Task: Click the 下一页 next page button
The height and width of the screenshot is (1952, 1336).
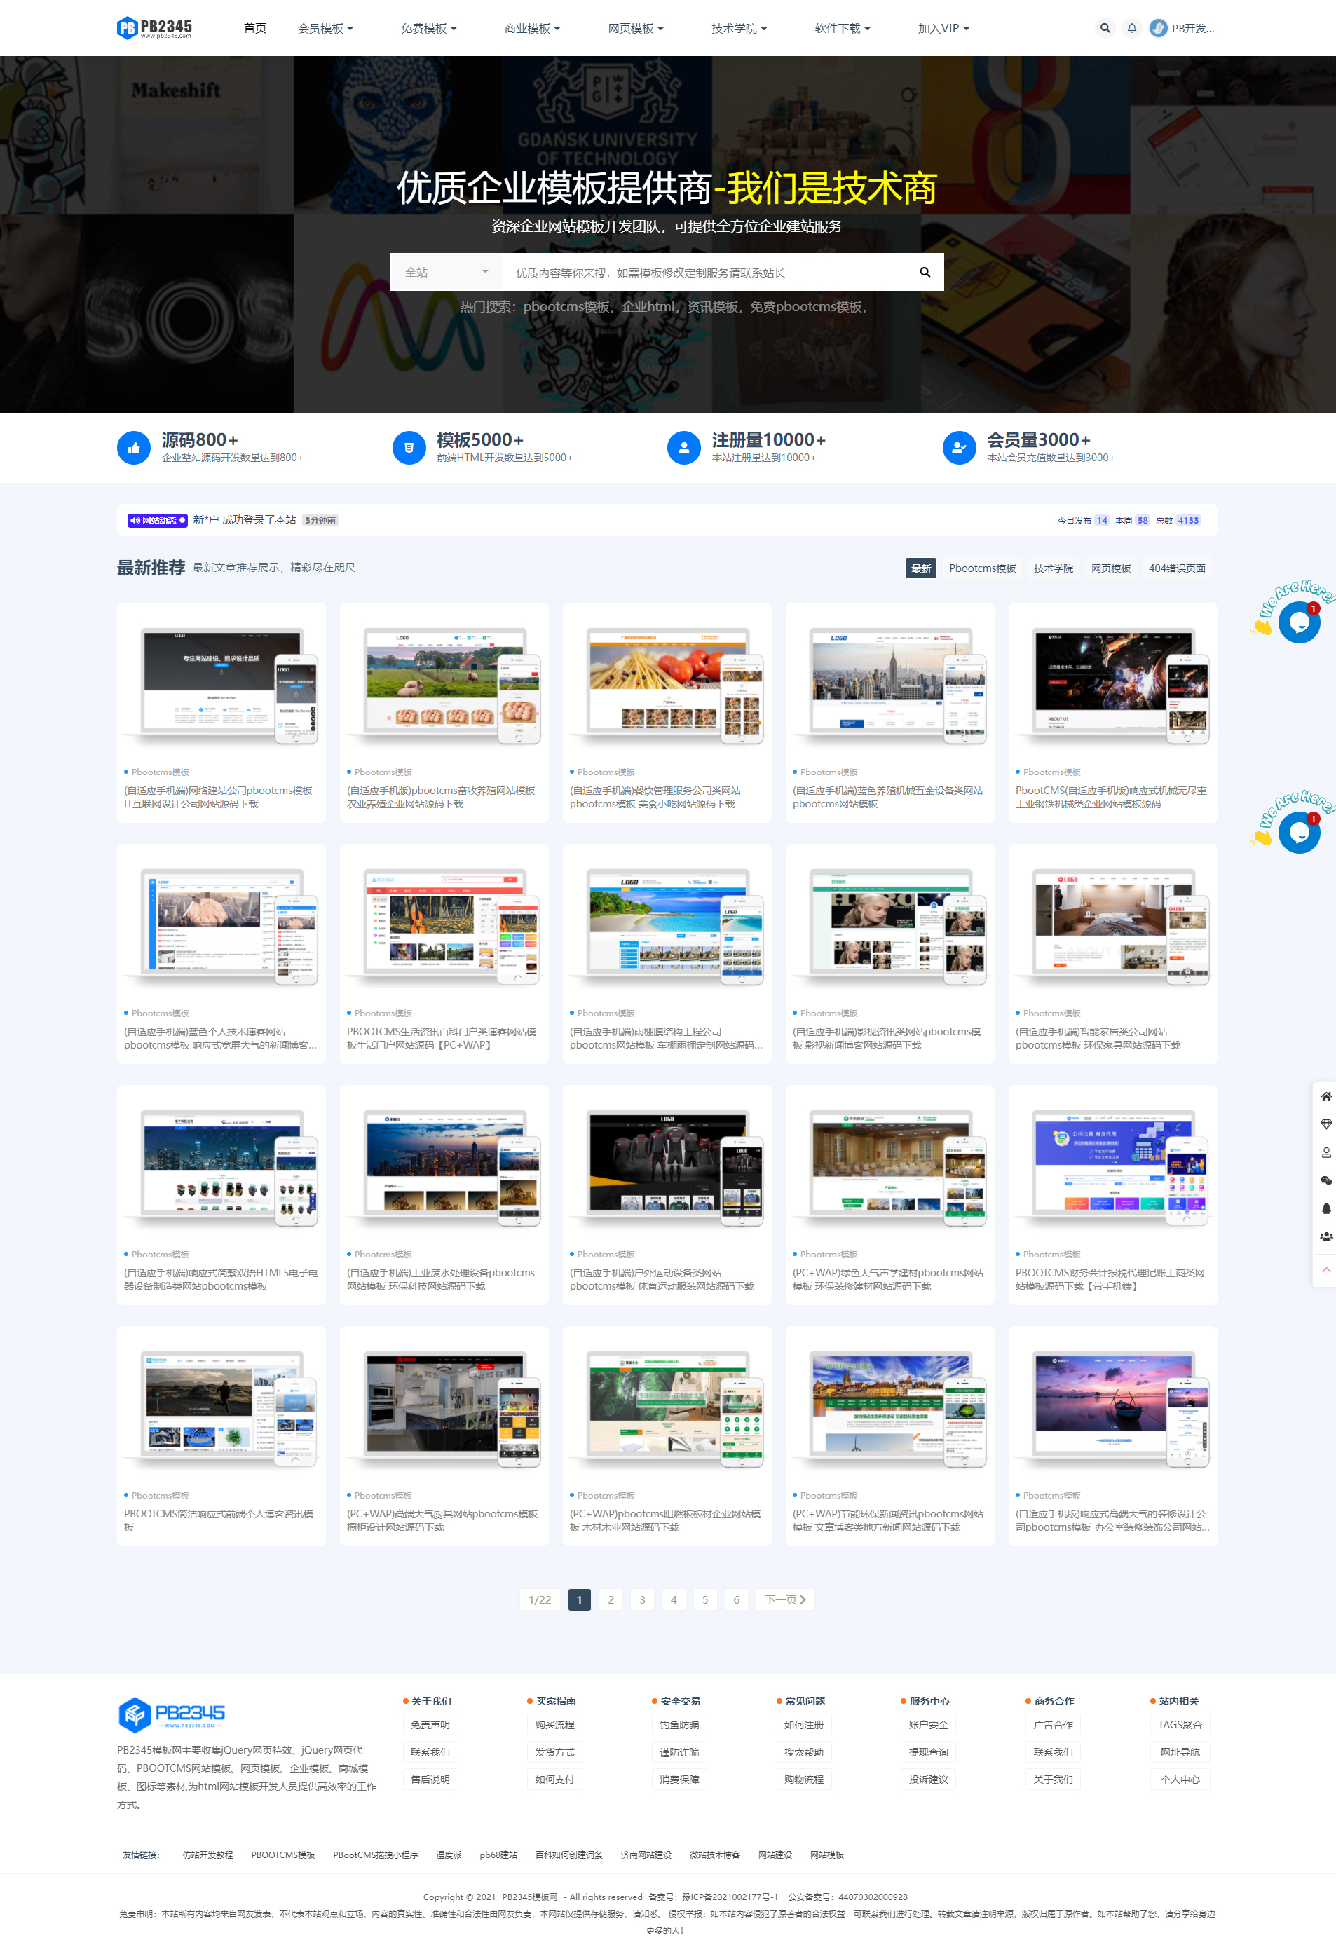Action: [x=785, y=1599]
